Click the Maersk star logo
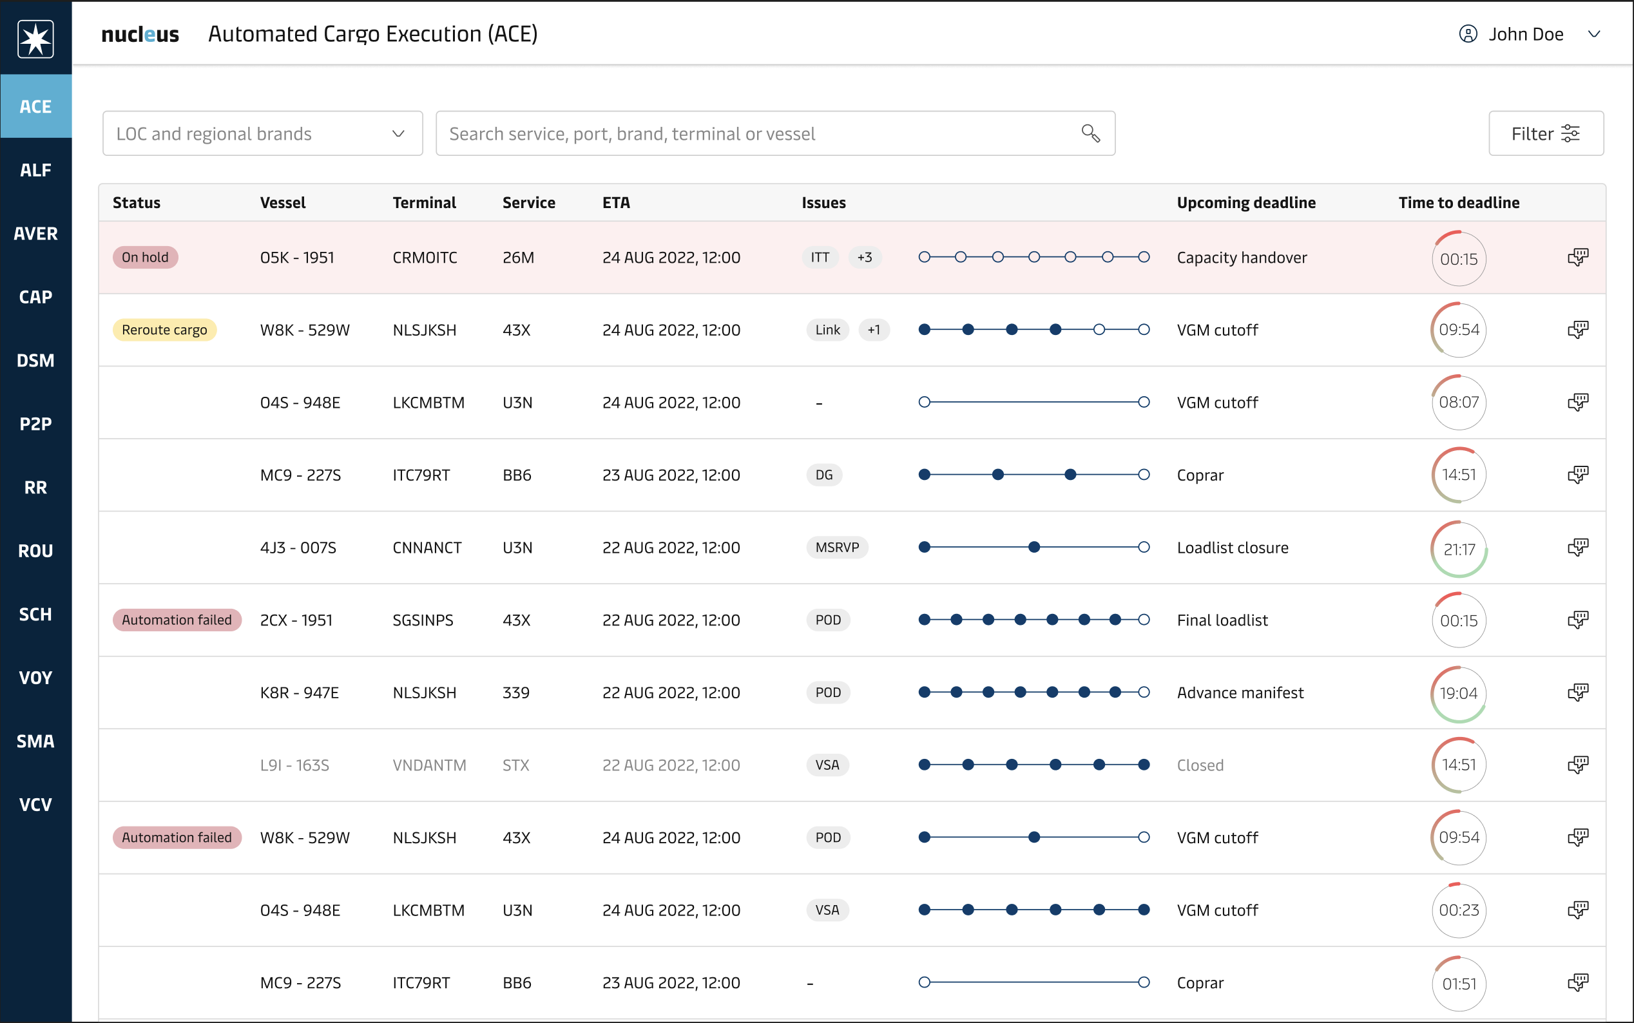Screen dimensions: 1634x1023 click(36, 39)
